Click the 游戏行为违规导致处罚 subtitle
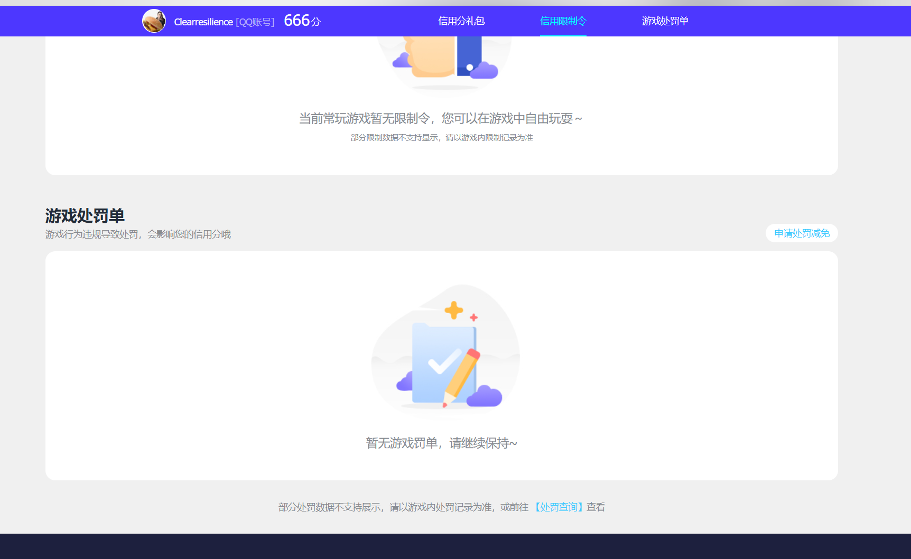Image resolution: width=911 pixels, height=559 pixels. [x=138, y=234]
